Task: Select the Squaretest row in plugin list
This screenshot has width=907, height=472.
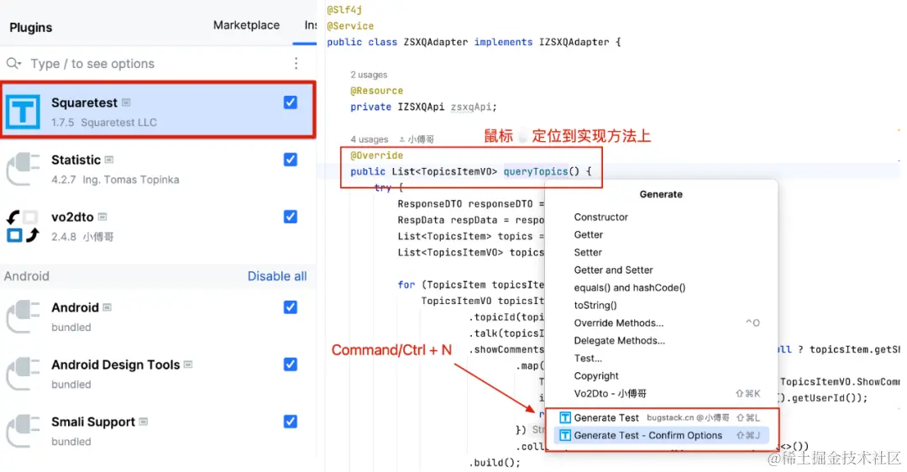Action: point(158,111)
